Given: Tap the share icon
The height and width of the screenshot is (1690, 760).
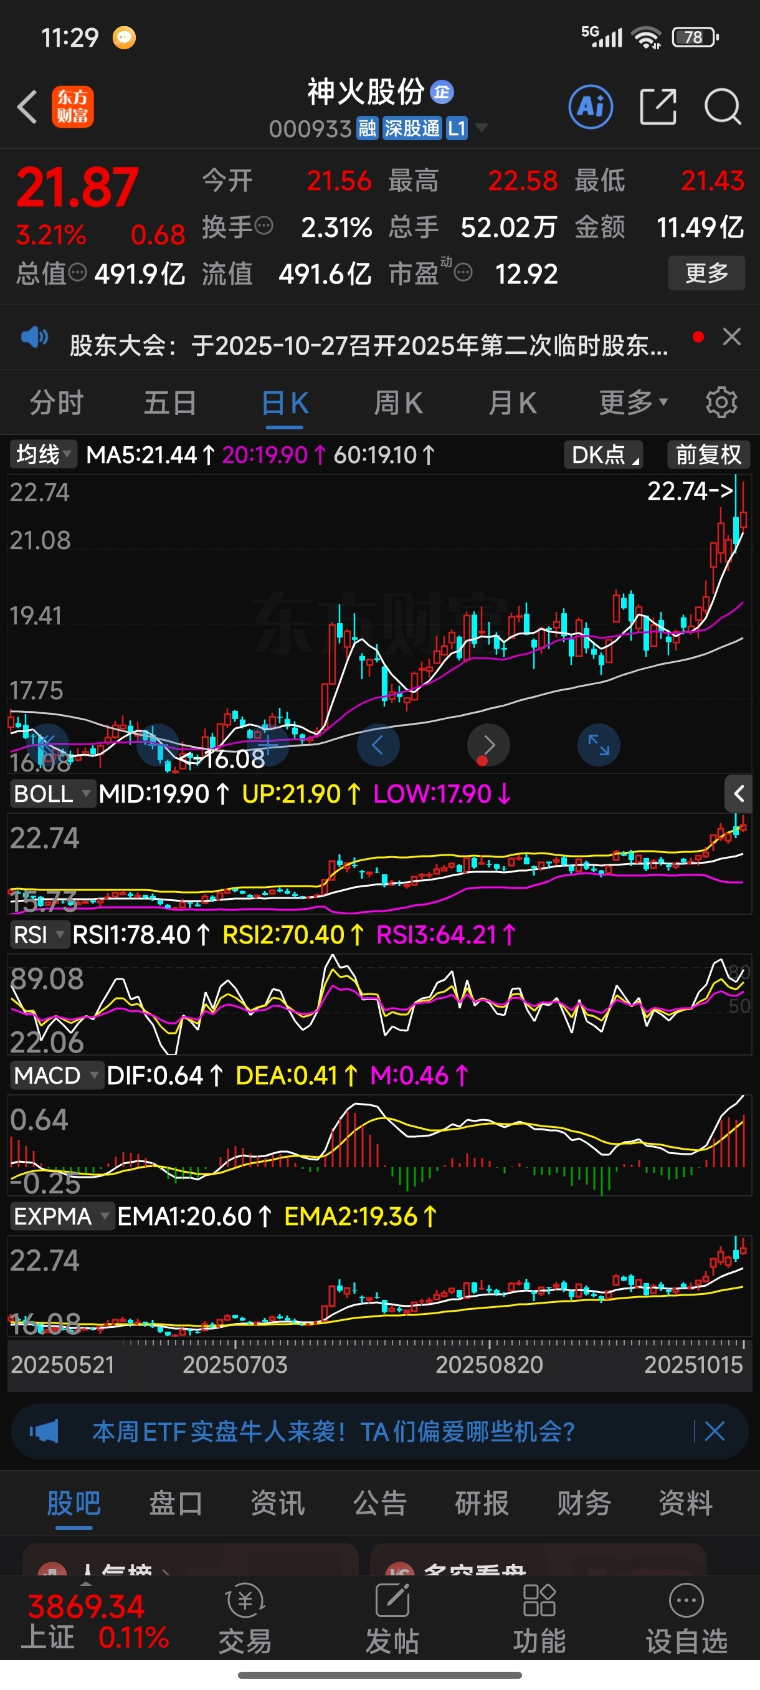Looking at the screenshot, I should (658, 107).
